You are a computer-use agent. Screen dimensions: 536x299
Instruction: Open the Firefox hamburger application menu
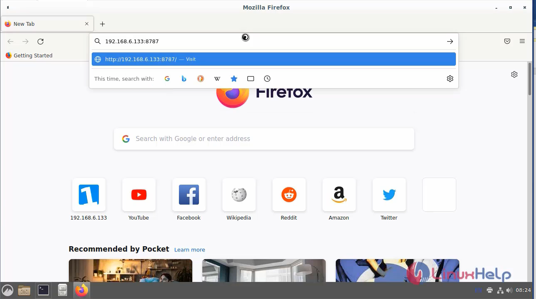coord(522,41)
